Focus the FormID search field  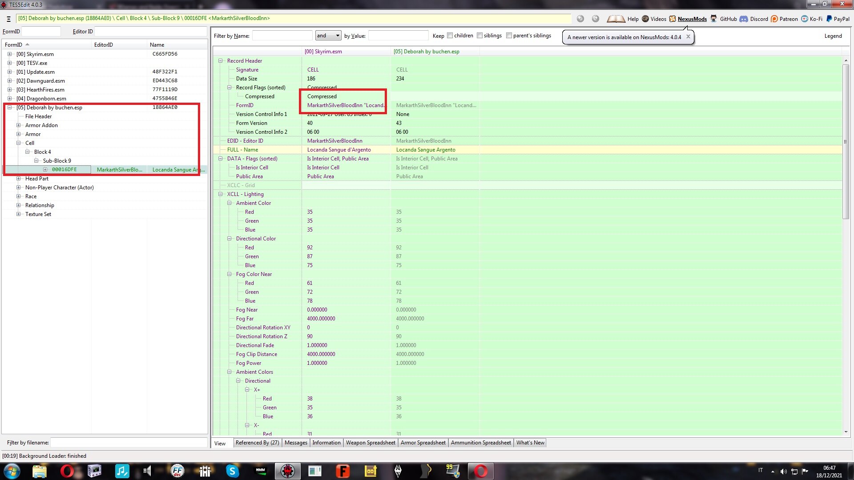point(41,32)
